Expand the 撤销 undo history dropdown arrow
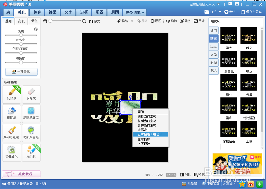Viewport: 266px width, 189px height. coord(132,21)
